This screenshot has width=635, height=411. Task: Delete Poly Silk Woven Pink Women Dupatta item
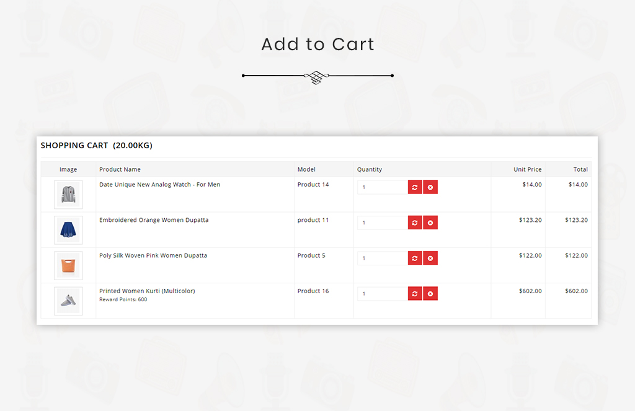click(430, 258)
